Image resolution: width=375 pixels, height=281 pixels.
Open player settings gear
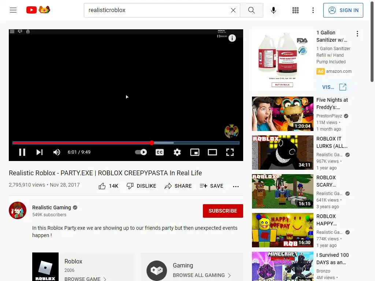[177, 152]
